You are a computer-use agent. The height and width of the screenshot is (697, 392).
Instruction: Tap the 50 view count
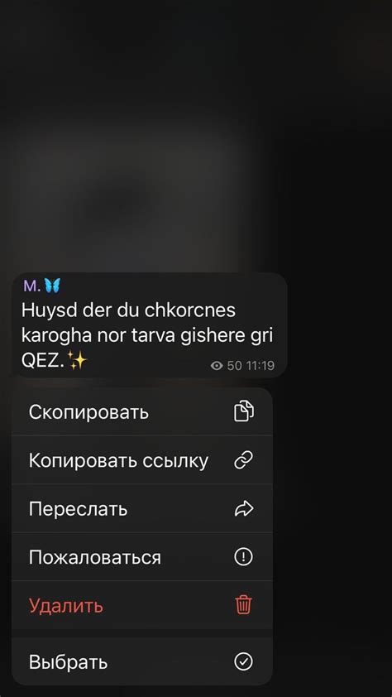(x=234, y=366)
